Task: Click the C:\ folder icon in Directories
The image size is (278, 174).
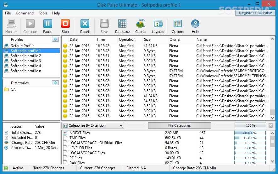Action: [6, 89]
